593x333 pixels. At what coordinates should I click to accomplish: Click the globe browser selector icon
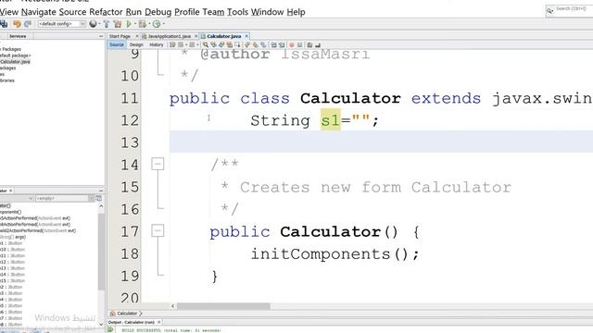(93, 24)
